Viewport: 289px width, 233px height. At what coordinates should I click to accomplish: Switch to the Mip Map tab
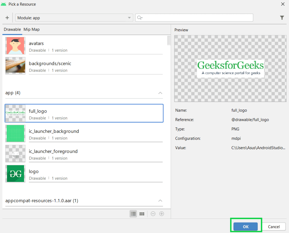click(x=31, y=29)
